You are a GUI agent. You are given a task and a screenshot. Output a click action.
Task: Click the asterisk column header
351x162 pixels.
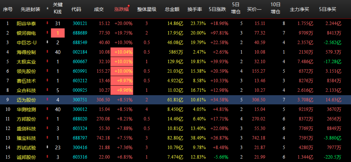48,9
